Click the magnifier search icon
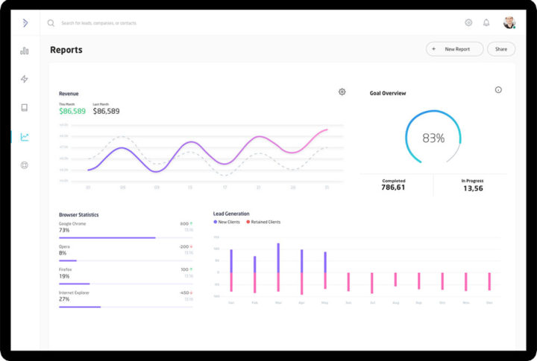This screenshot has width=537, height=361. coord(51,23)
